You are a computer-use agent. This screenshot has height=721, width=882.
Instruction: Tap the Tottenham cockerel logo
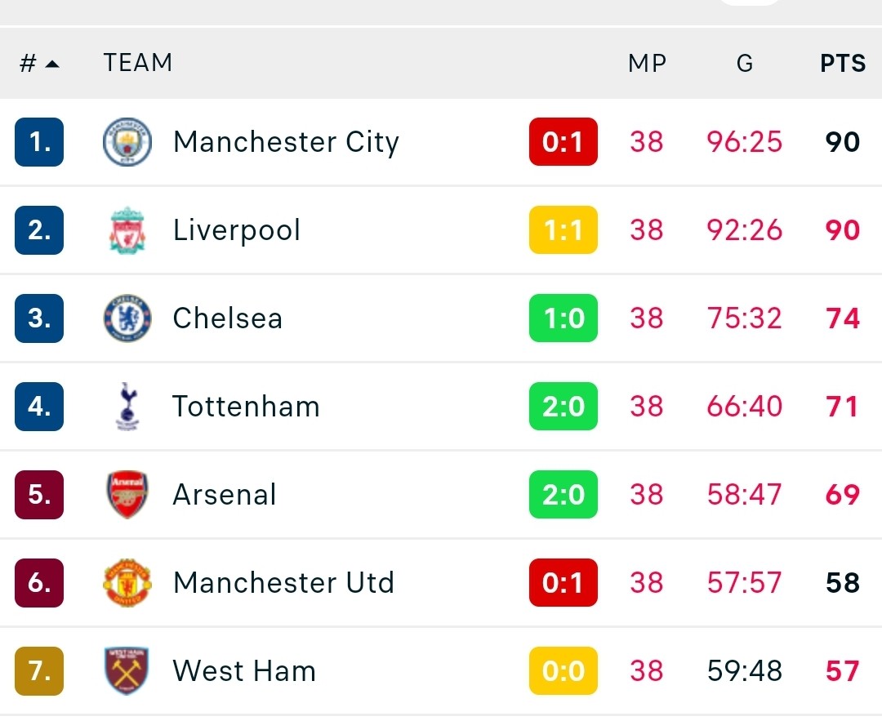(x=127, y=406)
